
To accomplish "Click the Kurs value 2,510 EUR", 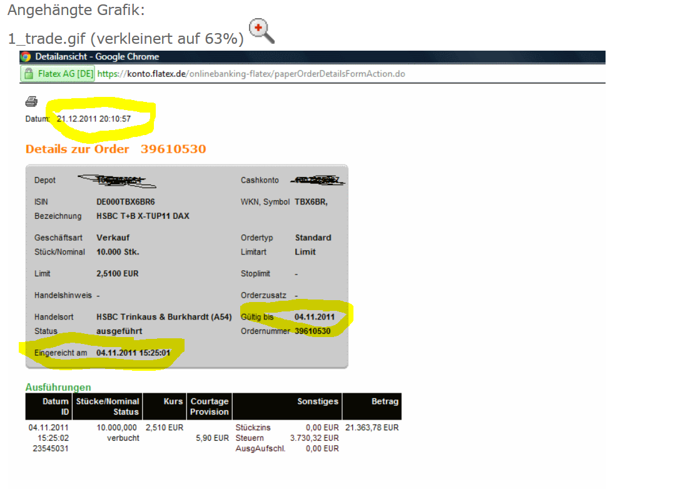I will (x=165, y=428).
